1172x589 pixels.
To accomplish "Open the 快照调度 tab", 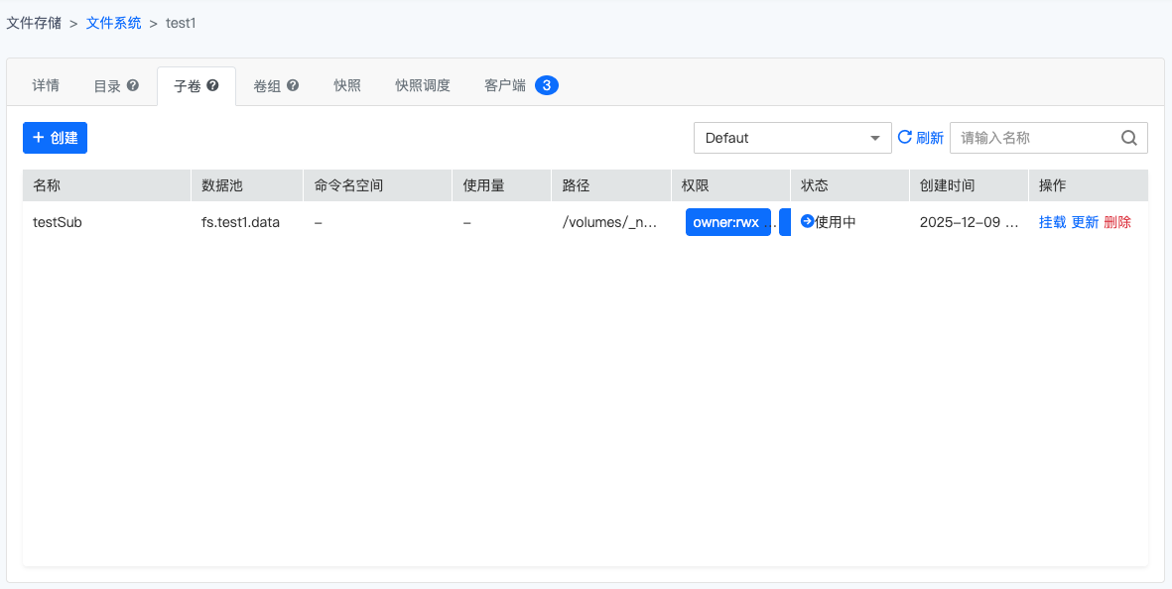I will tap(424, 85).
